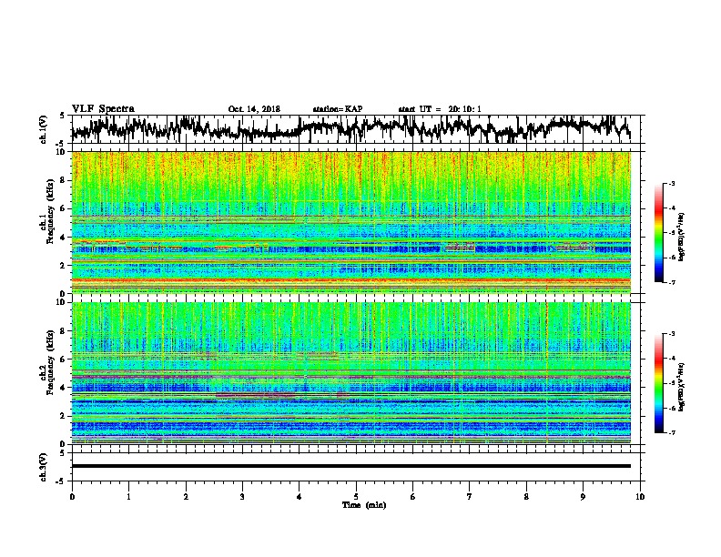Click the "VLF Spectra" title text
Screen dimensions: 721x557
tap(103, 108)
